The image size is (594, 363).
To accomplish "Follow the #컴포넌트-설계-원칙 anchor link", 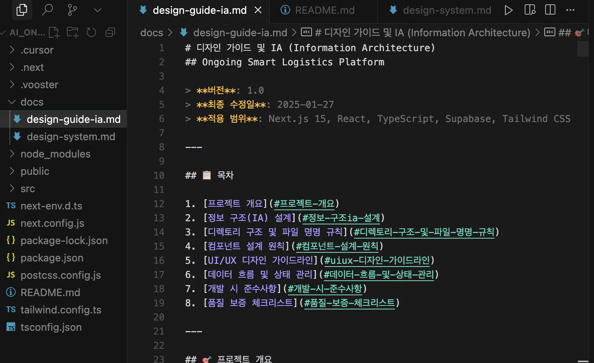I will tap(337, 246).
